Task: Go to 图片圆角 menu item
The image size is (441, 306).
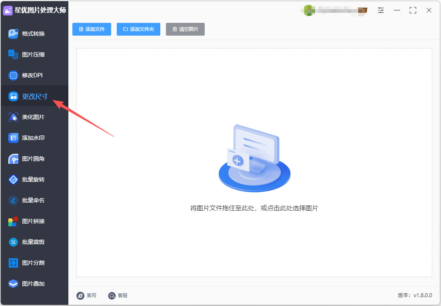Action: pyautogui.click(x=34, y=159)
